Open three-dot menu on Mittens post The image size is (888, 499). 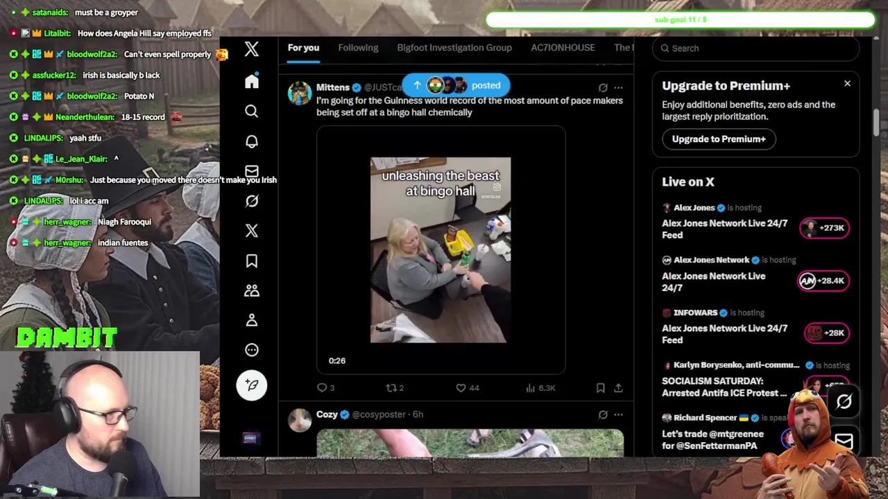(x=618, y=88)
